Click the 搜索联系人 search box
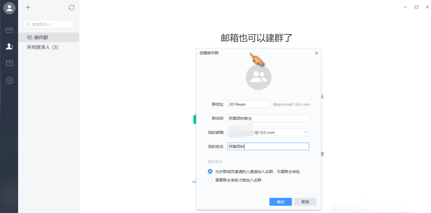This screenshot has width=431, height=213. click(49, 24)
